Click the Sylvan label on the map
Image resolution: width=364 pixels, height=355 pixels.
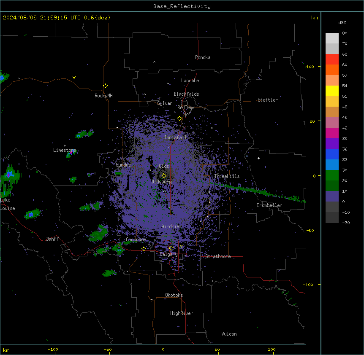tap(165, 103)
